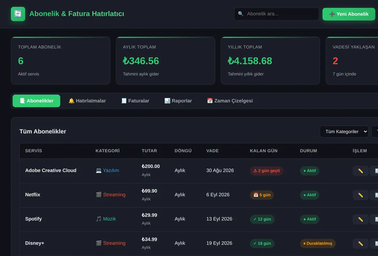Go to the Faturalar tab
This screenshot has width=378, height=256.
[x=135, y=101]
